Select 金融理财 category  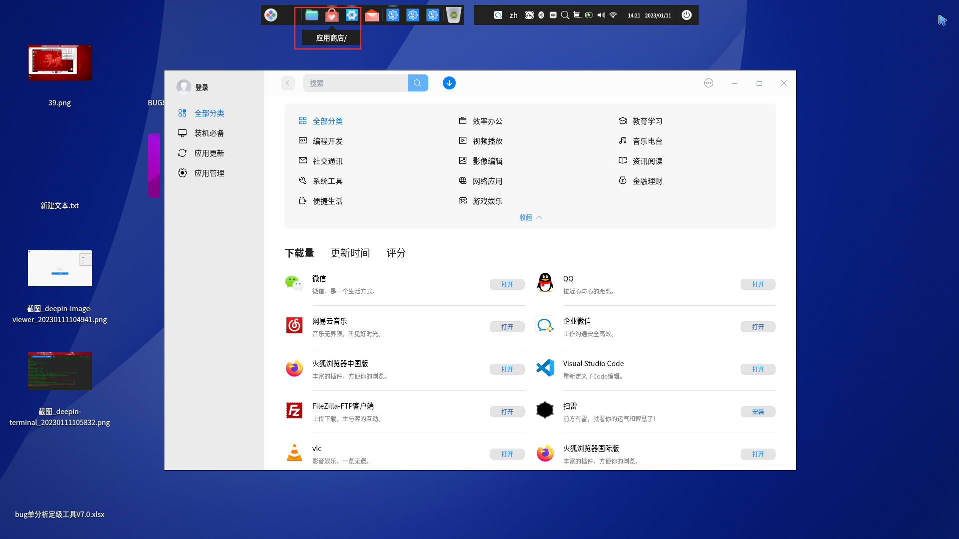click(641, 181)
